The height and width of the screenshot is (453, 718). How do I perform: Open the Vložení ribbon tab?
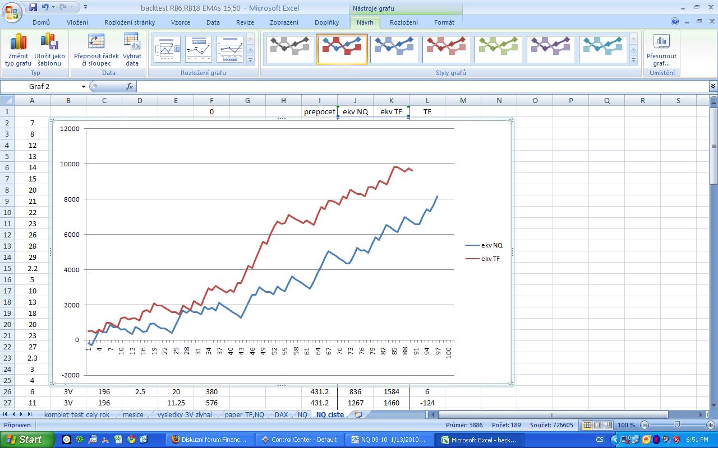pyautogui.click(x=77, y=22)
